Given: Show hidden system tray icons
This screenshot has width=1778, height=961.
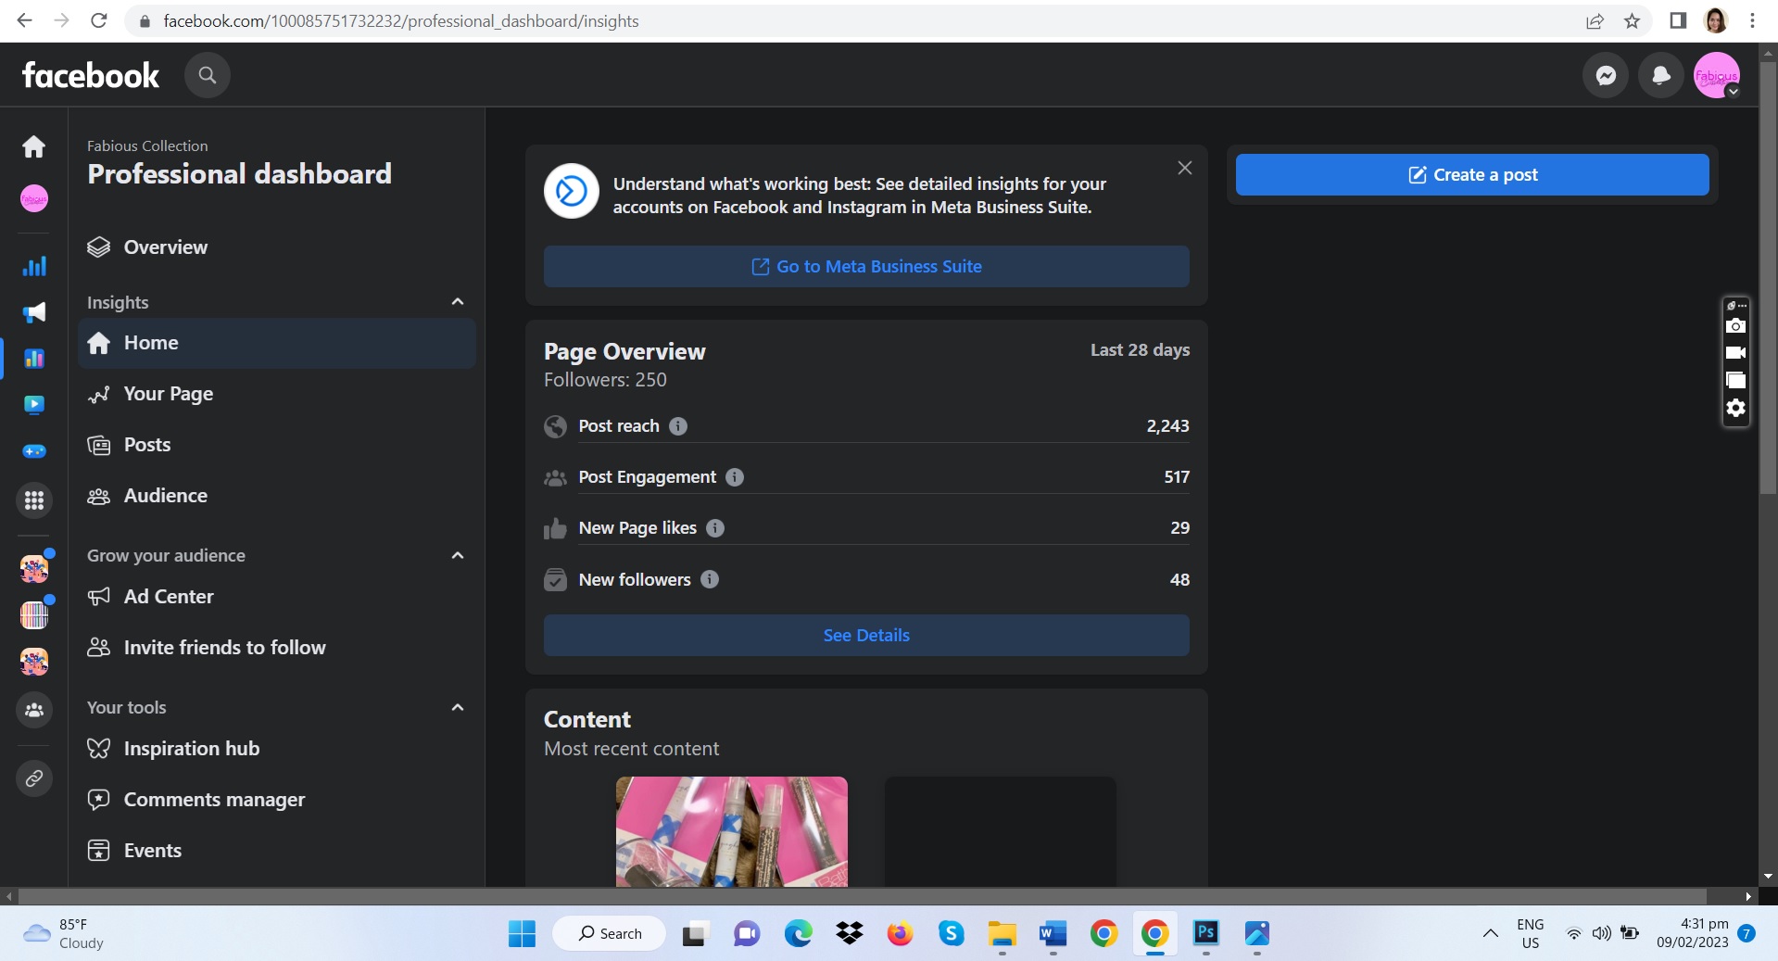Looking at the screenshot, I should (x=1491, y=933).
